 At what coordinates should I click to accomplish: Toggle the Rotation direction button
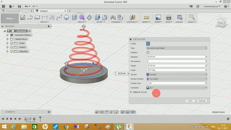point(148,52)
